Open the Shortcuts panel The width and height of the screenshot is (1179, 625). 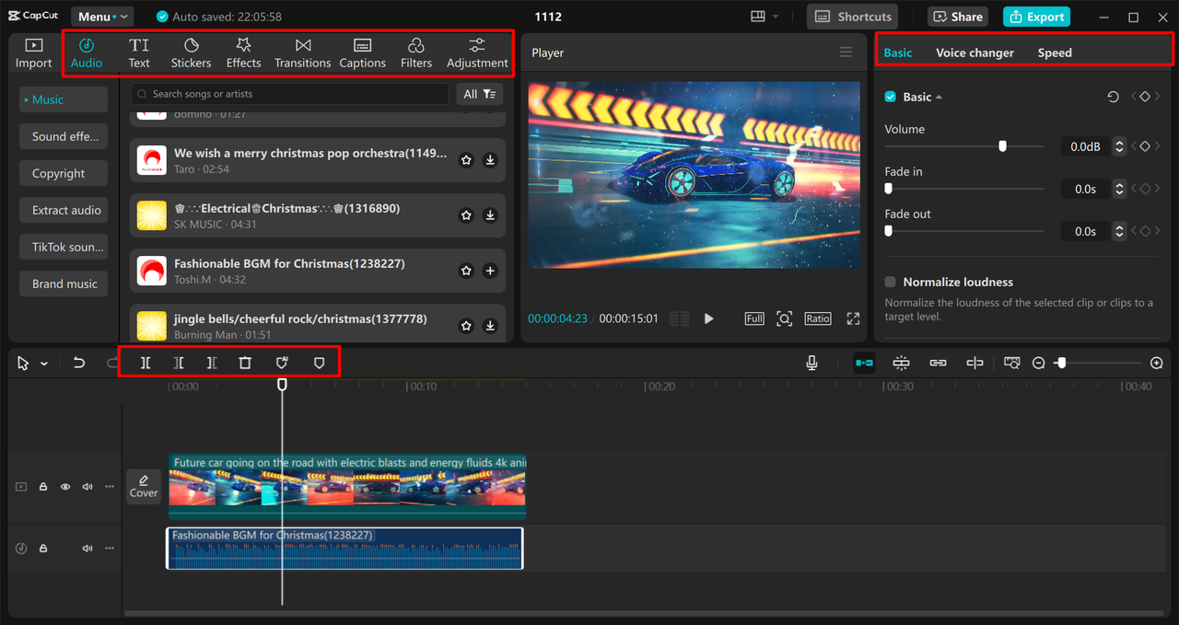point(853,17)
